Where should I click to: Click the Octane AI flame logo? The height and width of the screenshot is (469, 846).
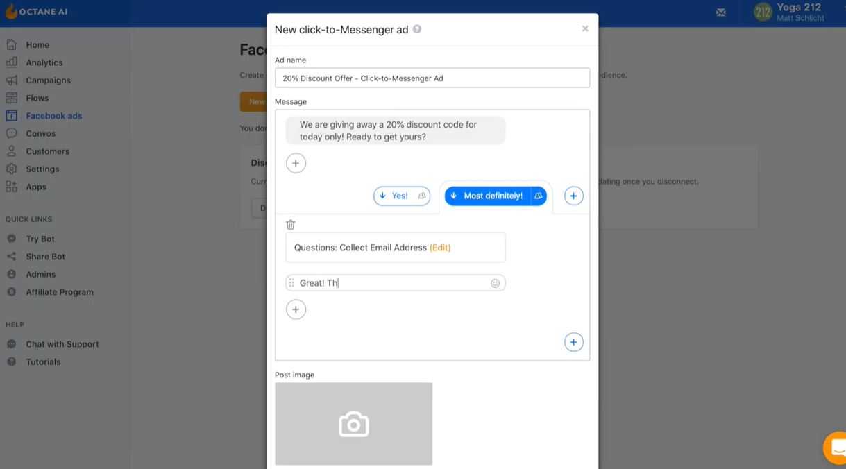pyautogui.click(x=10, y=11)
